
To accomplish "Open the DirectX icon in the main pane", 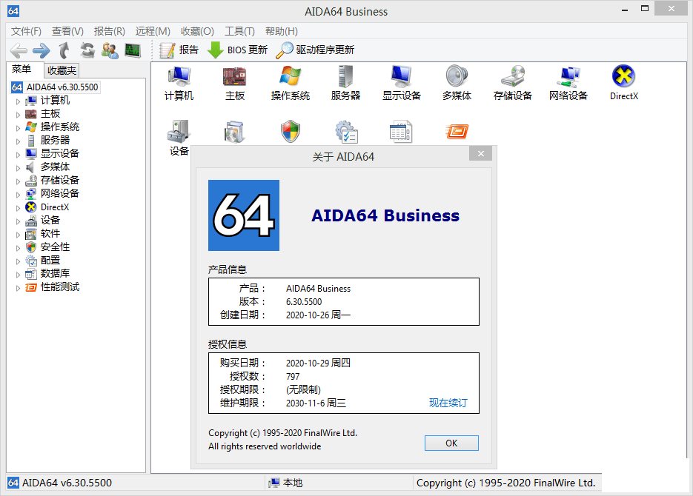I will 623,83.
